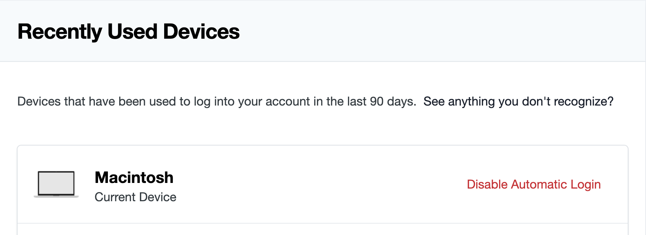Click "See anything you don't recognize?" text
Screen dimensions: 646x235
click(518, 101)
